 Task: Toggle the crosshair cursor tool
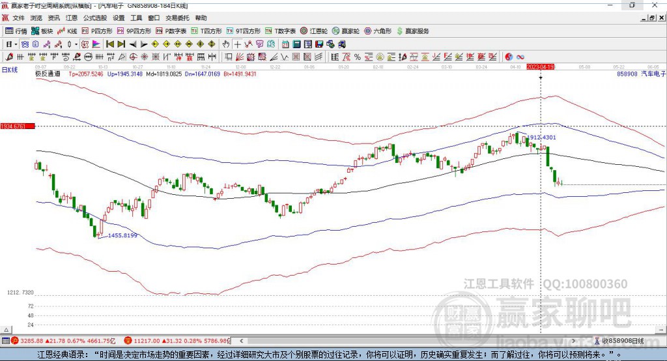237,44
